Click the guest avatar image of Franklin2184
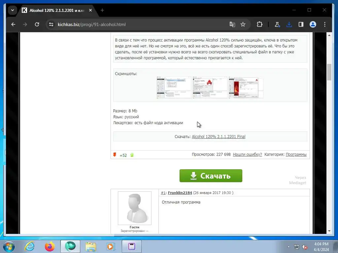 pos(135,208)
